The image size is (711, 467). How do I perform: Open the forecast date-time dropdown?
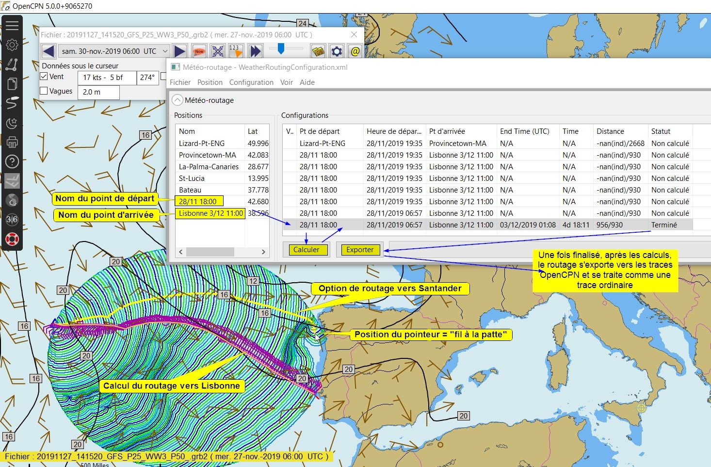(165, 51)
